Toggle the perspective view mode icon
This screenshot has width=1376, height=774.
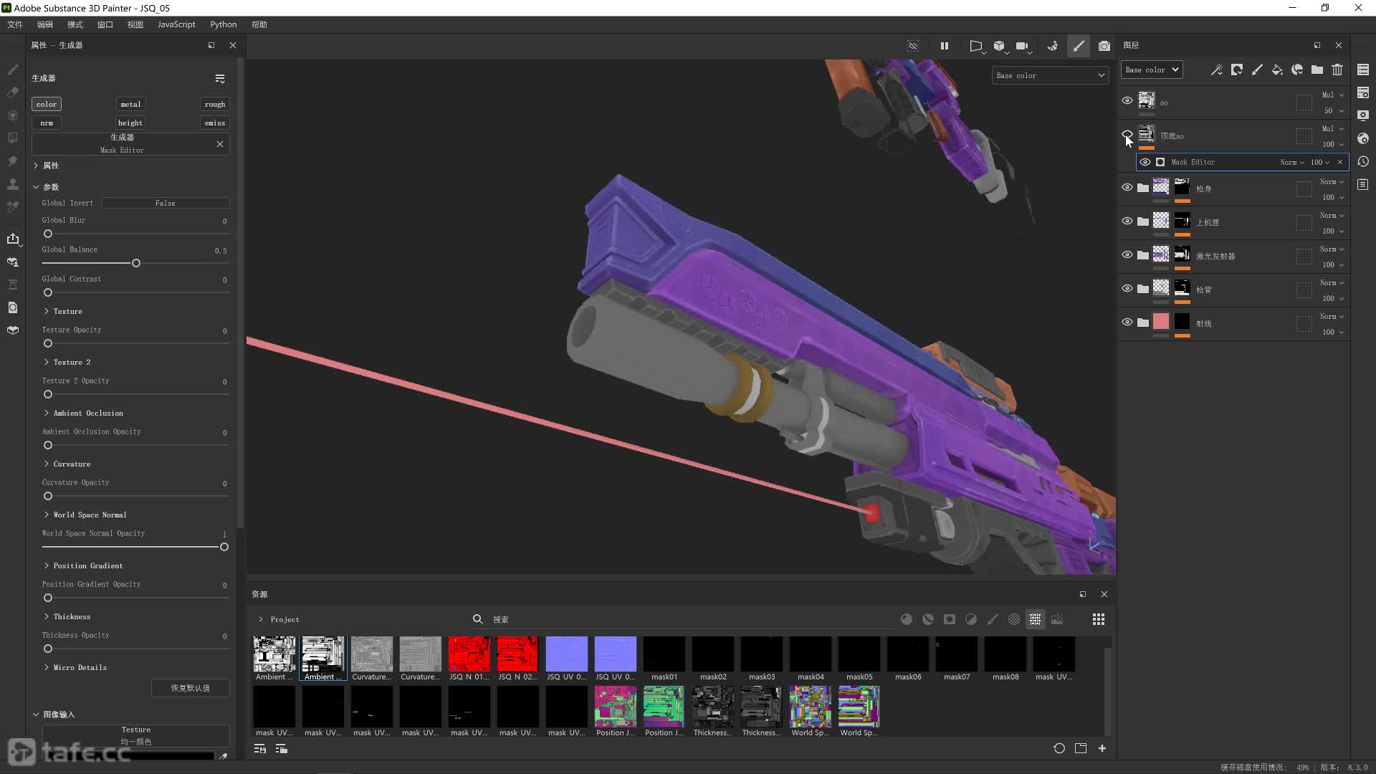pos(975,46)
